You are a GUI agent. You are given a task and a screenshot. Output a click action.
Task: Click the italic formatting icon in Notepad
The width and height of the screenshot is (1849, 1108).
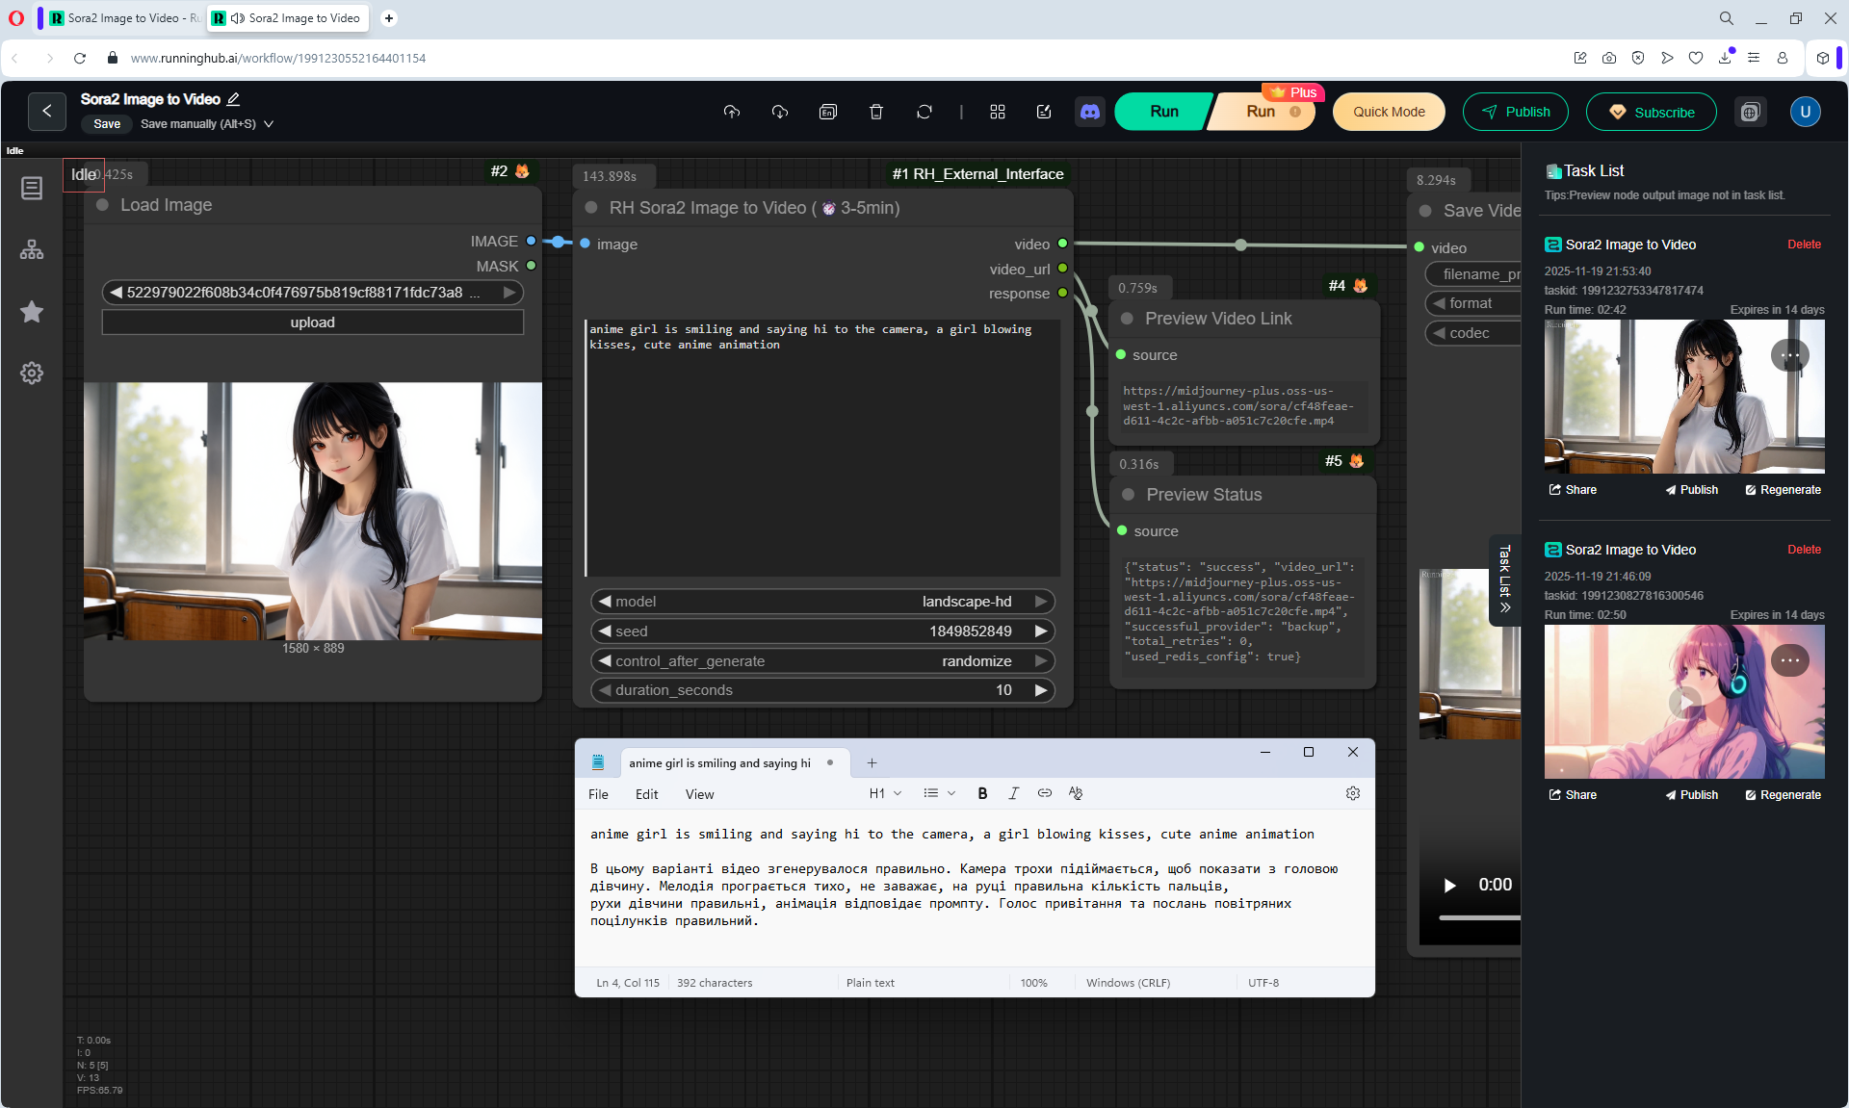(x=1013, y=793)
